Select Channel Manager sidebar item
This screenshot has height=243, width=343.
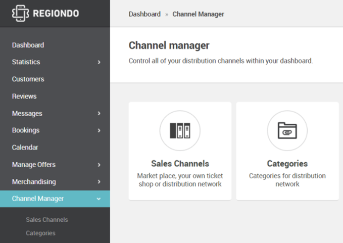[55, 199]
